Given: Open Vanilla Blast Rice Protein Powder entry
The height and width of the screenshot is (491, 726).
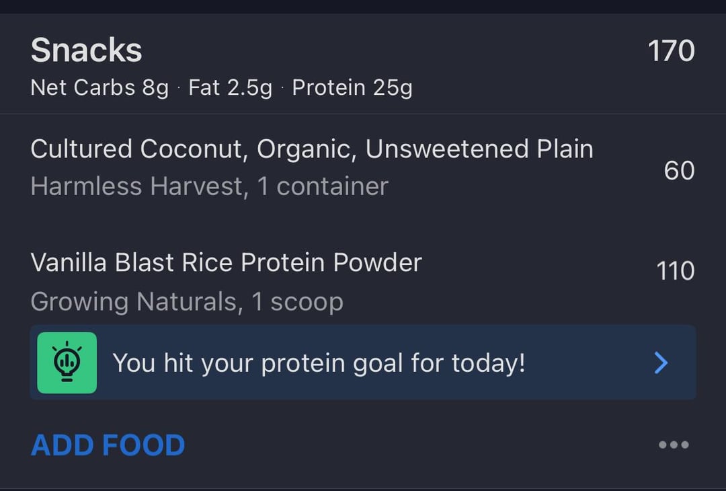Looking at the screenshot, I should pos(226,262).
